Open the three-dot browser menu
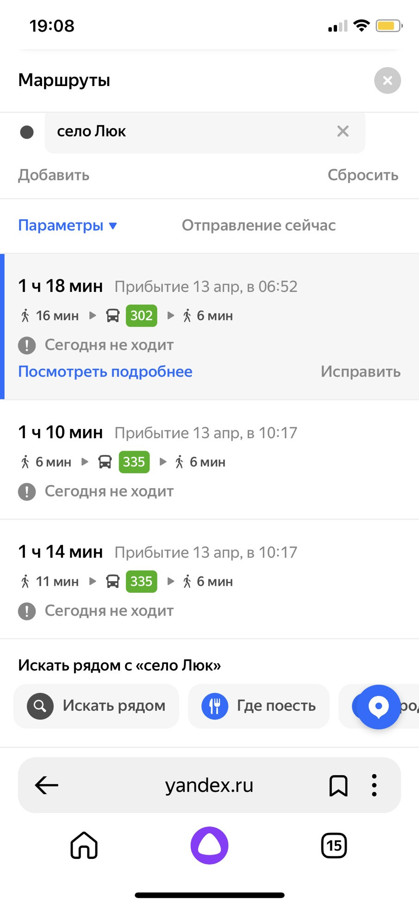419x907 pixels. 374,785
